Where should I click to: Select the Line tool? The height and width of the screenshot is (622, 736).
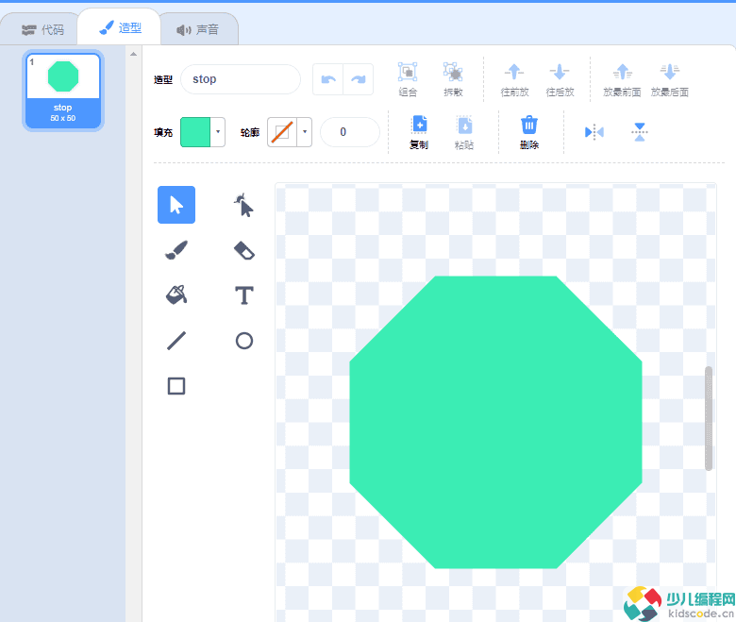click(176, 341)
